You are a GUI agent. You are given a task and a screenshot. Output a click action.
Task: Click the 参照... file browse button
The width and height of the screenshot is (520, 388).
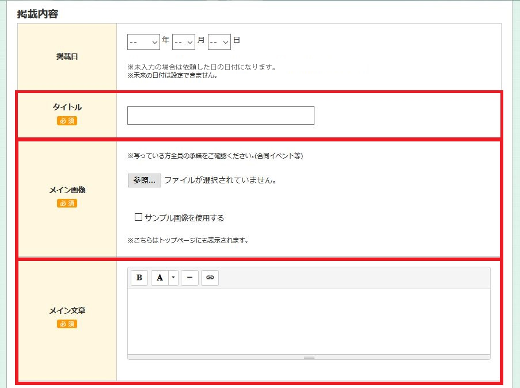[145, 180]
